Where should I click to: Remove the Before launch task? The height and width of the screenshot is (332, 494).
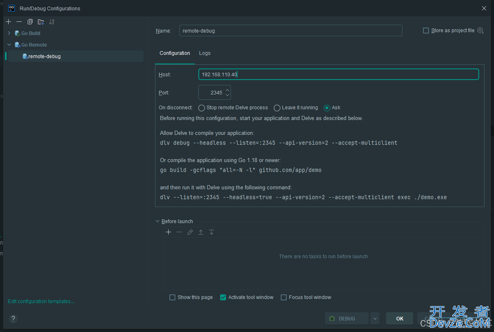[x=179, y=232]
